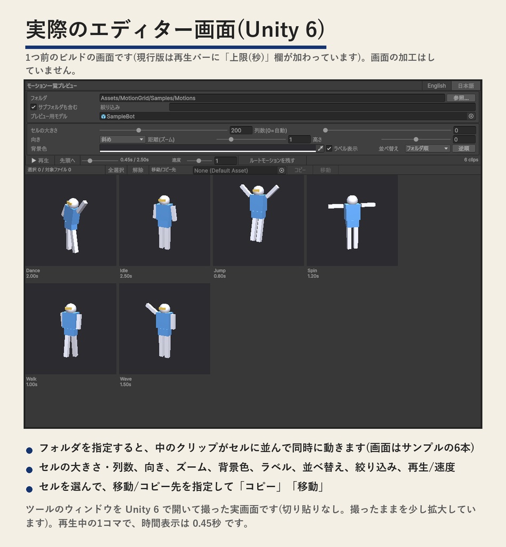This screenshot has width=506, height=547.
Task: Open the 向き dropdown set to 斜め
Action: (x=122, y=139)
